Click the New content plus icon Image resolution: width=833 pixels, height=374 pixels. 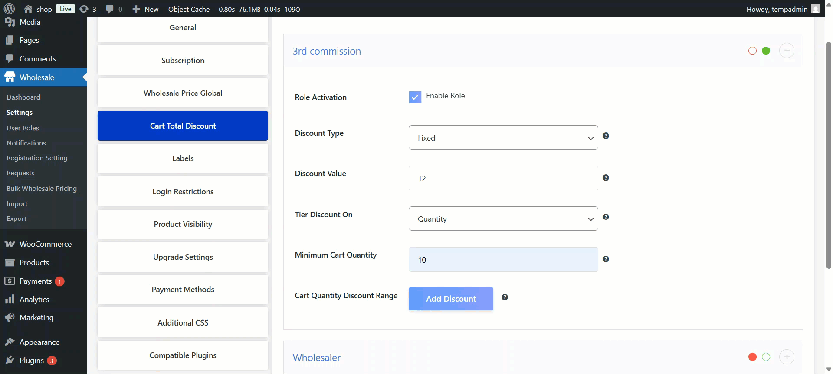136,9
